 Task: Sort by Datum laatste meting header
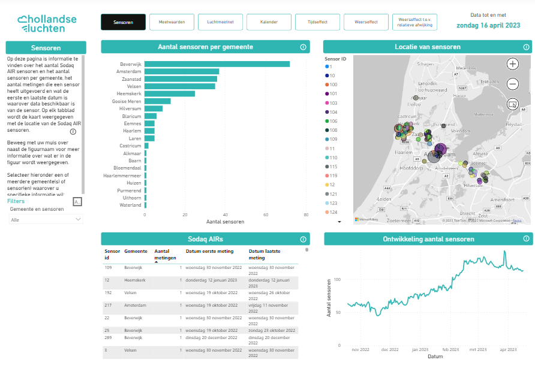265,255
